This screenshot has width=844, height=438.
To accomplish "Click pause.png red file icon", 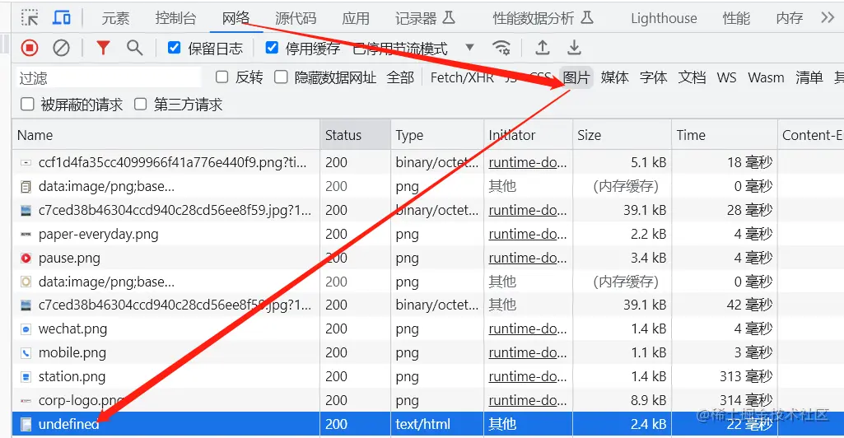I will tap(26, 259).
